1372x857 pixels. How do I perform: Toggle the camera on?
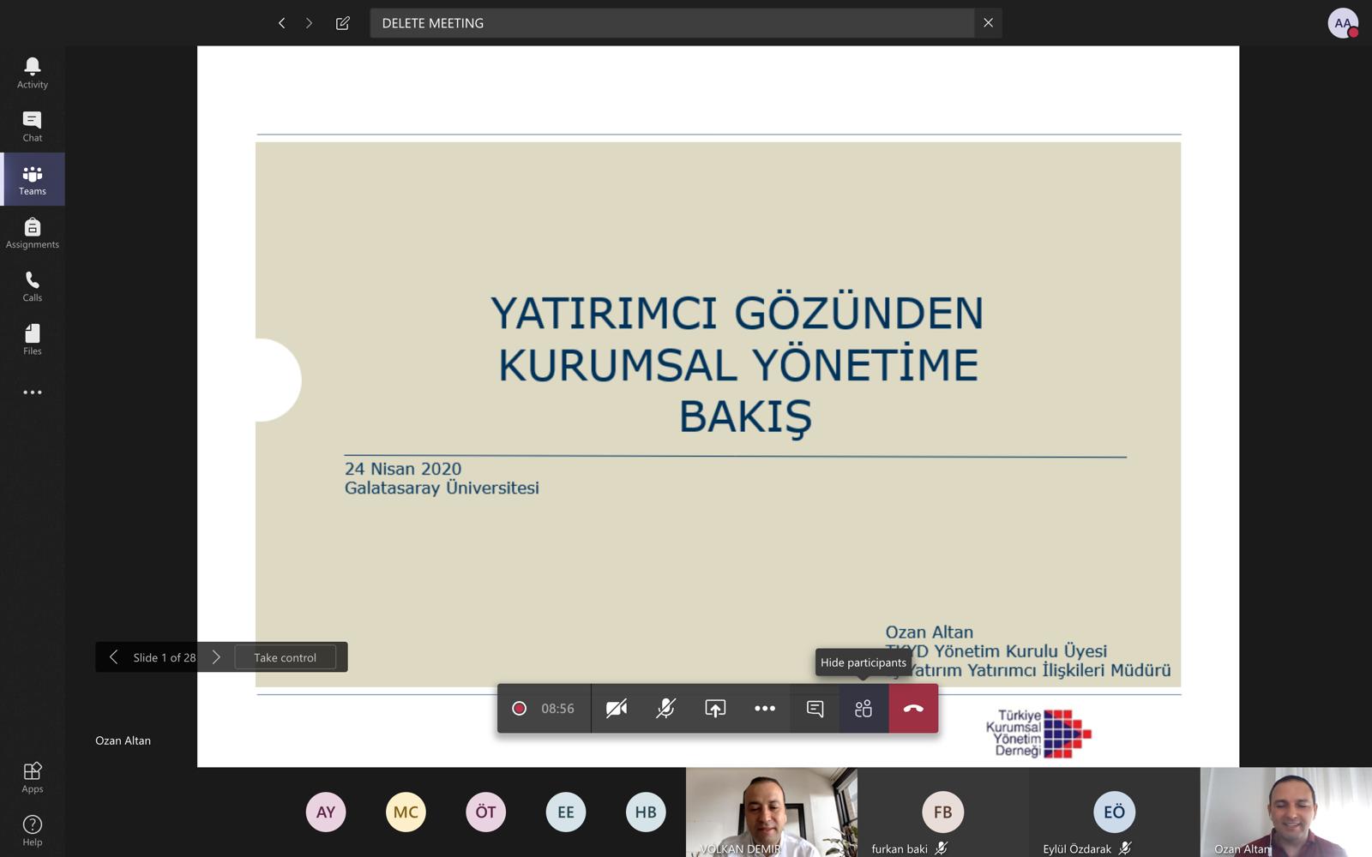point(617,709)
